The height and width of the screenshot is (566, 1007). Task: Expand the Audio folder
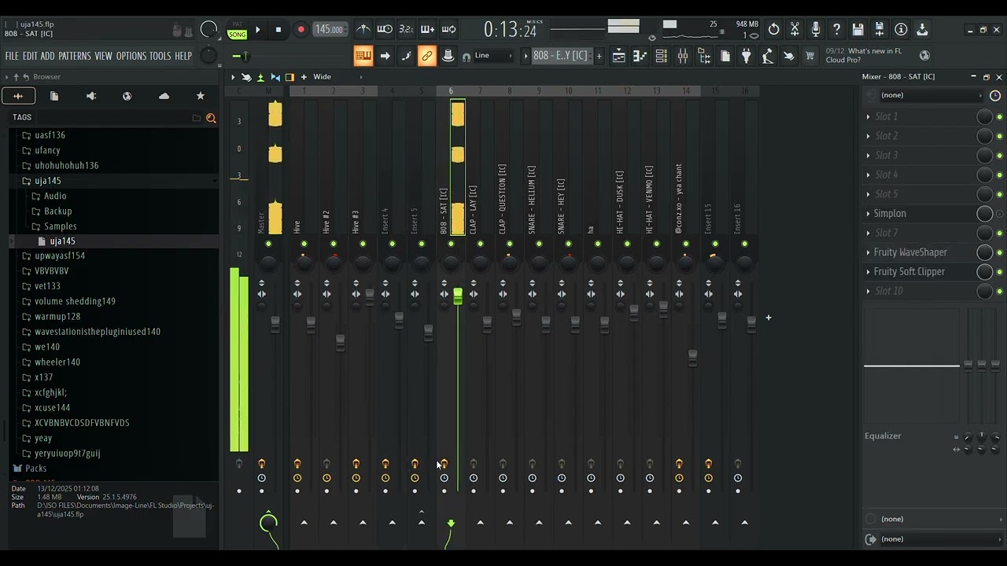tap(55, 196)
